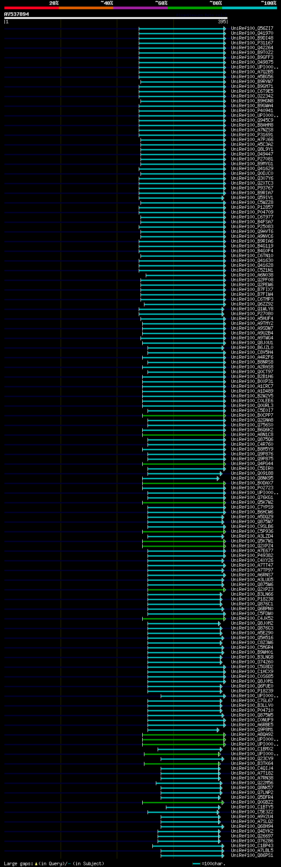
Task: Open the UniRef100_A1CRC7 hit link
Action: click(252, 386)
